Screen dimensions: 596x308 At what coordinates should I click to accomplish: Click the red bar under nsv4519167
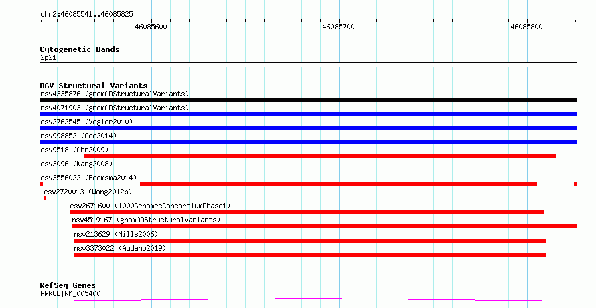click(325, 226)
